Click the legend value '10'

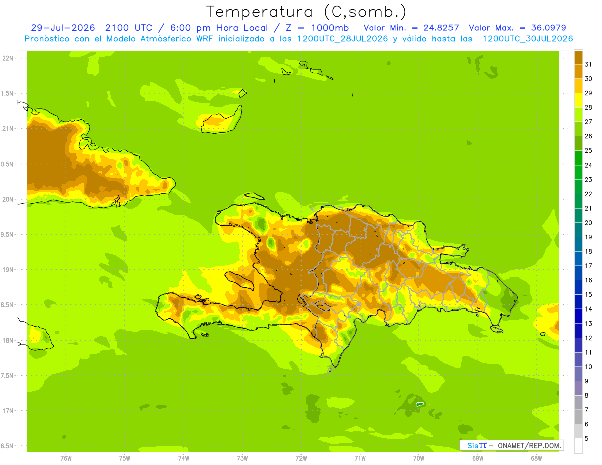point(588,367)
